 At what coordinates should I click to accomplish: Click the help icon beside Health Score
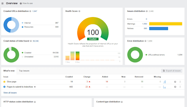point(79,11)
